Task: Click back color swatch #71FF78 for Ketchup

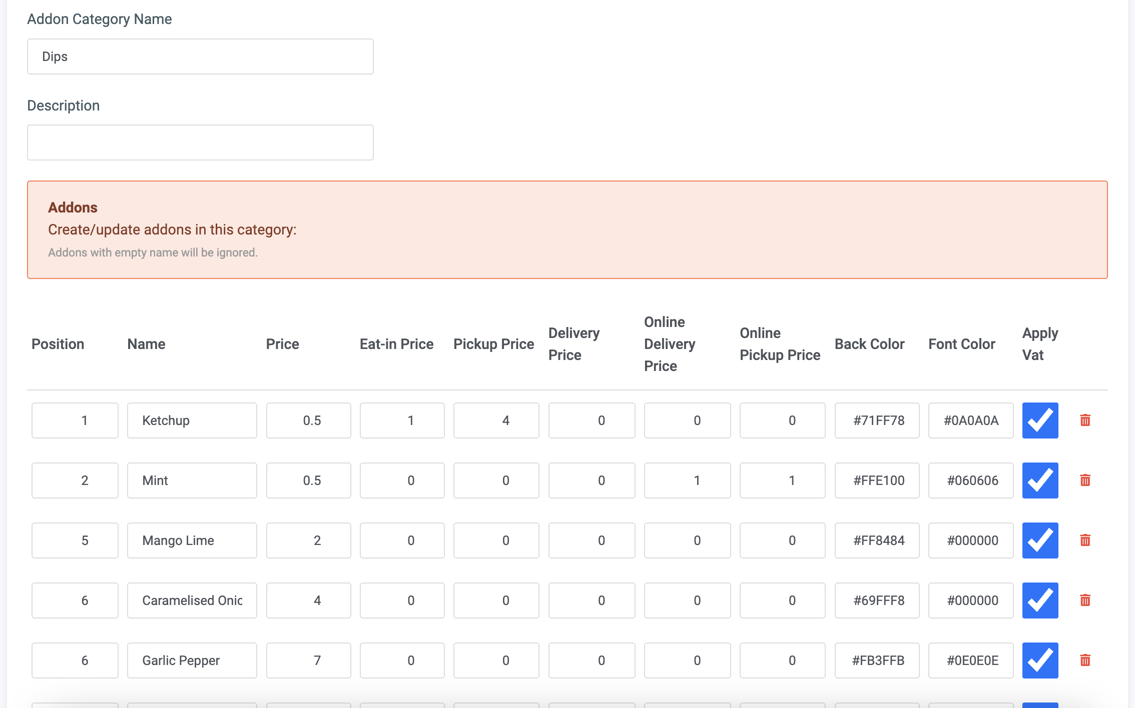Action: (877, 420)
